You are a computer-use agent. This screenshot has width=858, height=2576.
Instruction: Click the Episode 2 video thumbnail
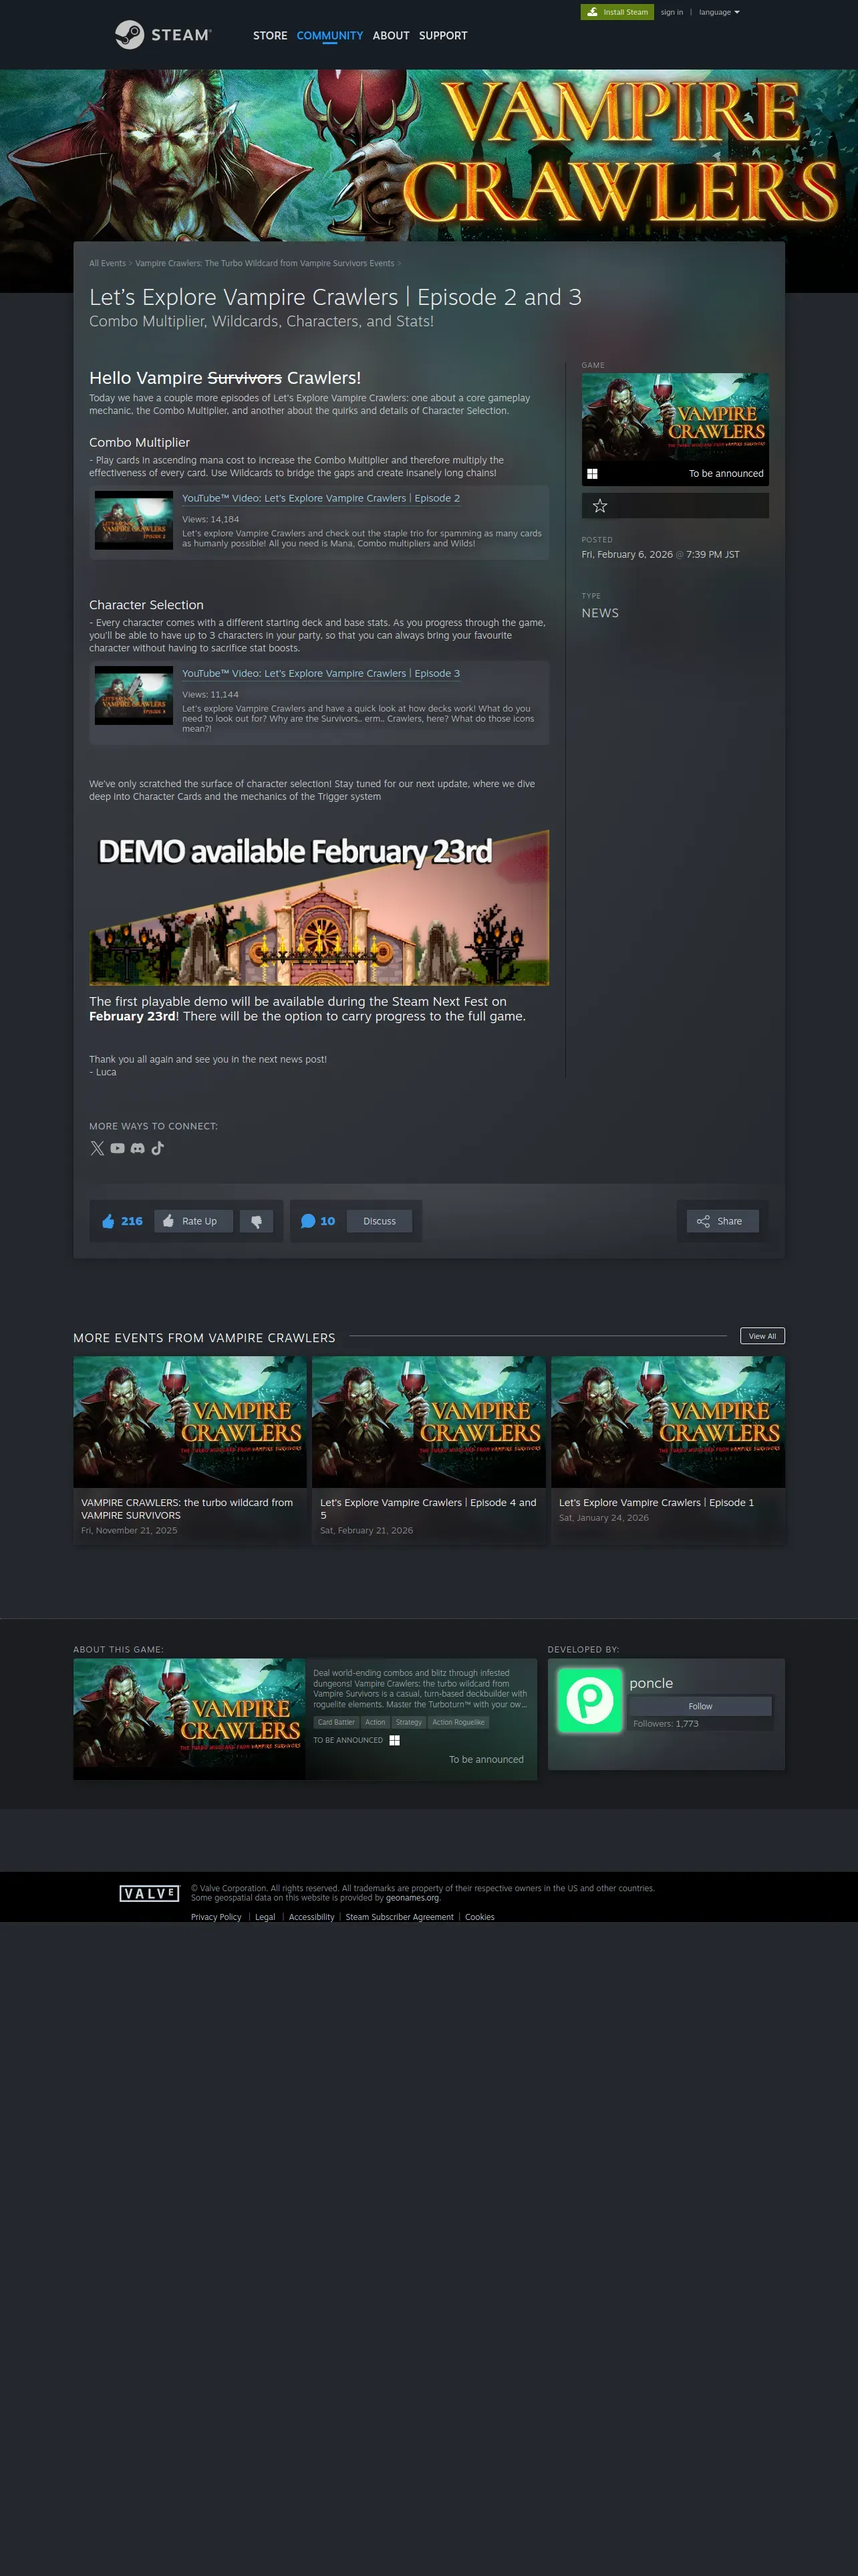coord(134,520)
